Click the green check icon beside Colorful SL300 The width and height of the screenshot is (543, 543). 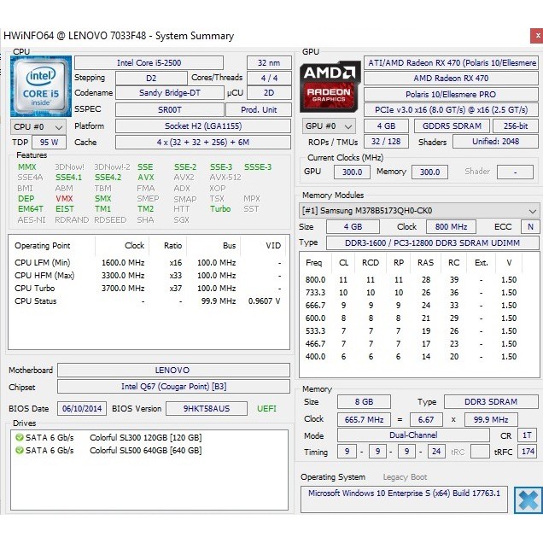19,438
